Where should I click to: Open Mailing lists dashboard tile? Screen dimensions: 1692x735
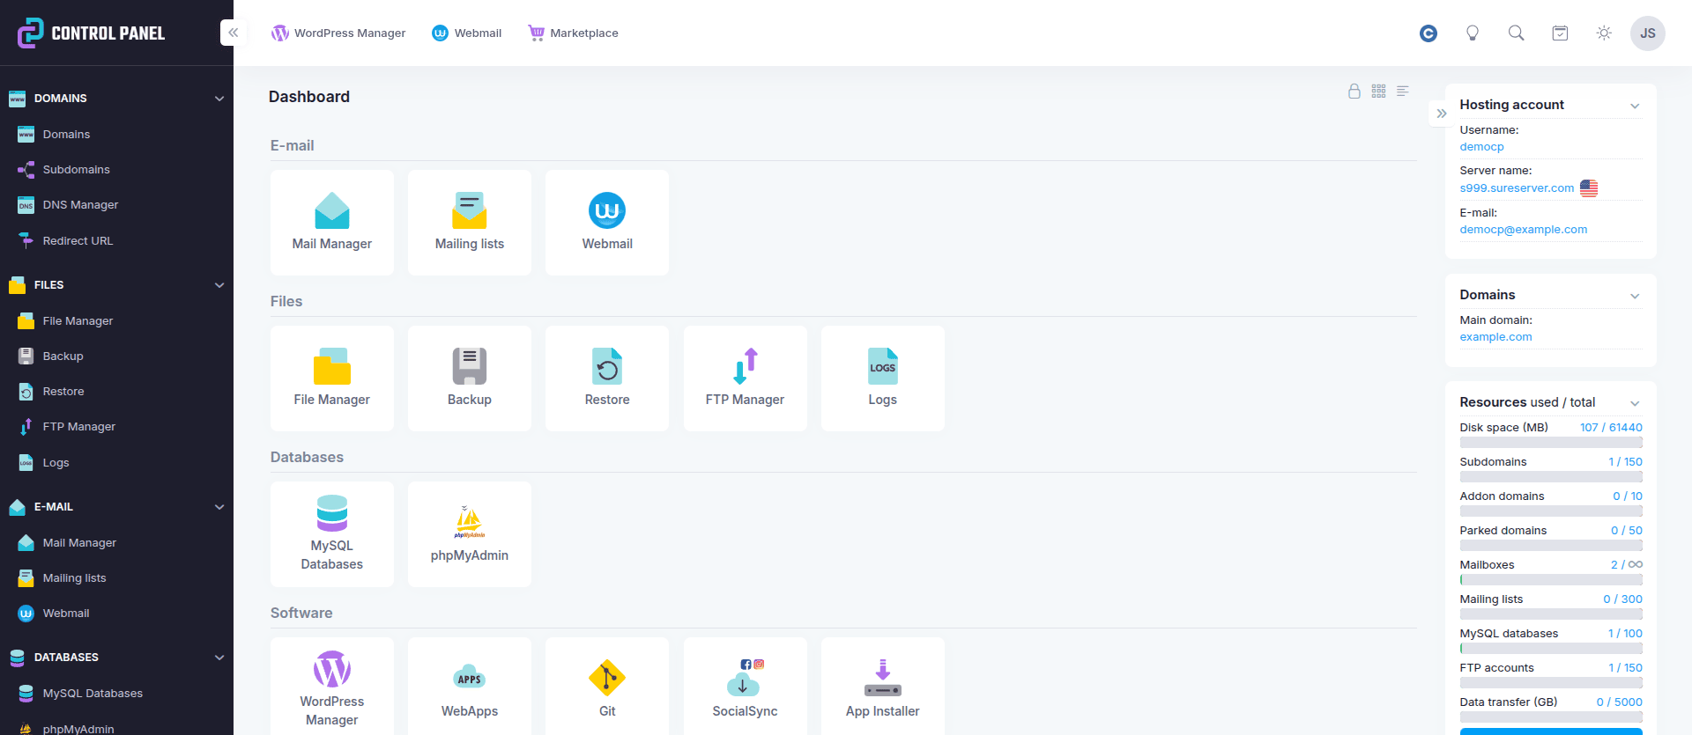click(469, 223)
